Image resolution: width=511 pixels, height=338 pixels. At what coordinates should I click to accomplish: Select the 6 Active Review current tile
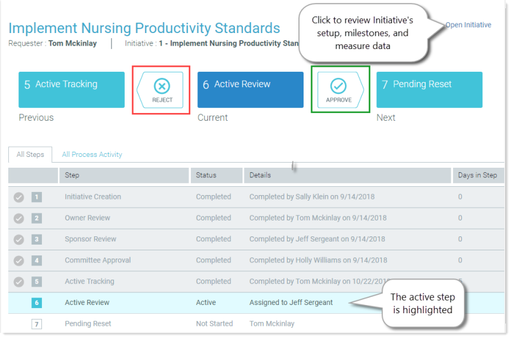coord(250,90)
